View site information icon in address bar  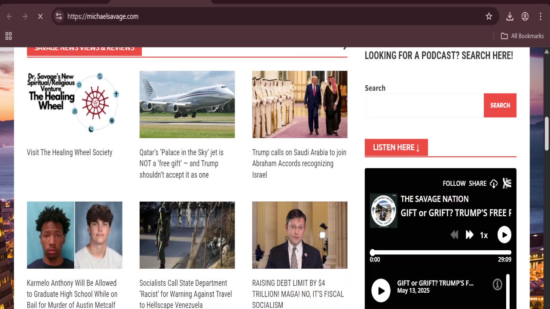[59, 16]
